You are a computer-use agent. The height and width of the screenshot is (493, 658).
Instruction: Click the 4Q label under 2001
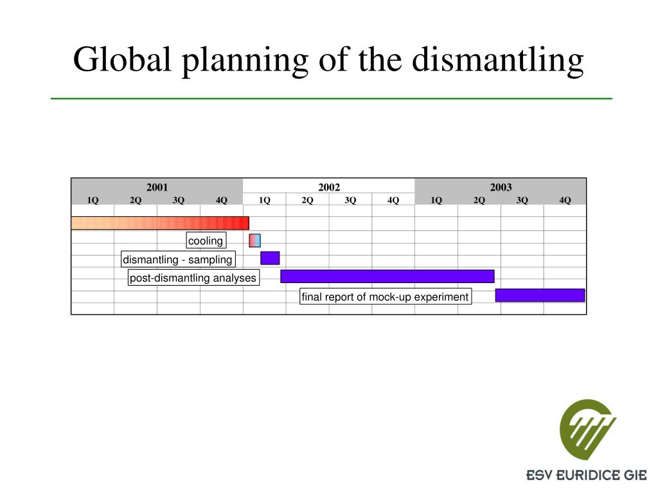(x=221, y=200)
